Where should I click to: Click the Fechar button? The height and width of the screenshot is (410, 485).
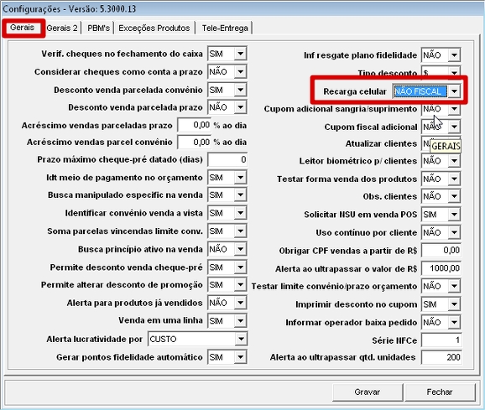click(x=440, y=392)
